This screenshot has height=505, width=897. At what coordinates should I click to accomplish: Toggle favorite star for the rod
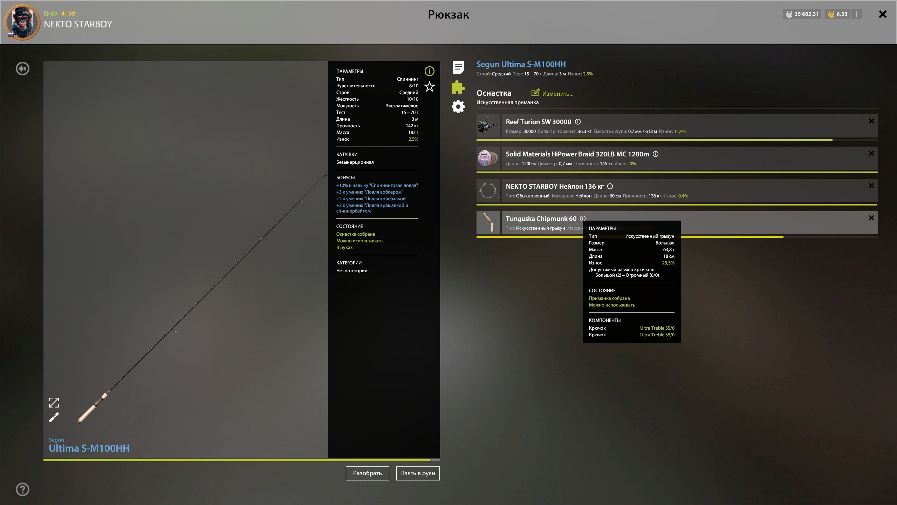point(430,87)
